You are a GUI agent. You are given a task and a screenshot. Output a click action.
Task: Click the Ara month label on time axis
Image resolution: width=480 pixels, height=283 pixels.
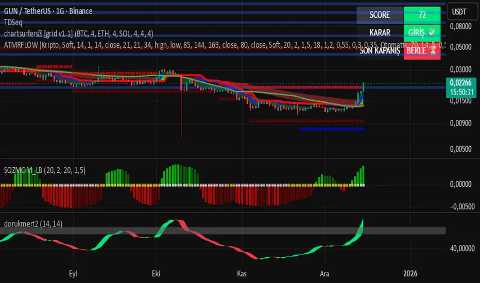coord(324,274)
